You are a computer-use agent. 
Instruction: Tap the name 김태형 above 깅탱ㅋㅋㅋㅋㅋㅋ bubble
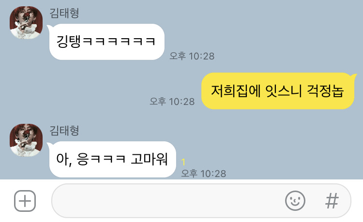tap(64, 13)
